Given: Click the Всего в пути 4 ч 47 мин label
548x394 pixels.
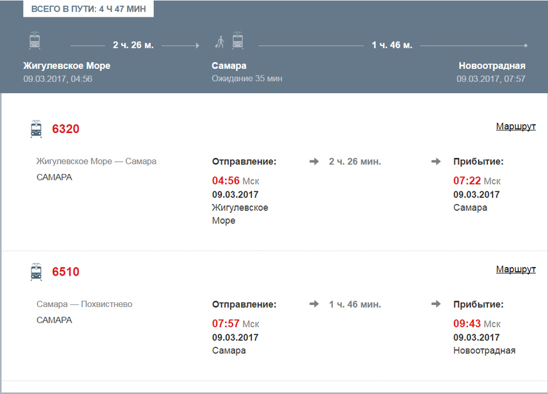Looking at the screenshot, I should click(x=88, y=9).
